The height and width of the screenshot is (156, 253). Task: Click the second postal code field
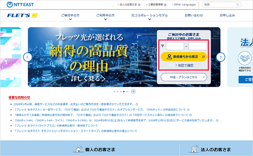[197, 46]
